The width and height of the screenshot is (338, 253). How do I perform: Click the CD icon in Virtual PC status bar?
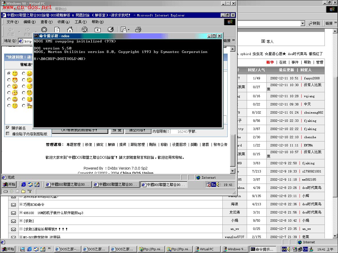[x=12, y=191]
